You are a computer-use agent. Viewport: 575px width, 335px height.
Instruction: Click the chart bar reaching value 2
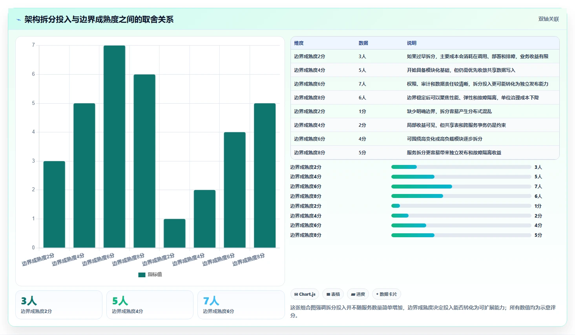tap(204, 219)
